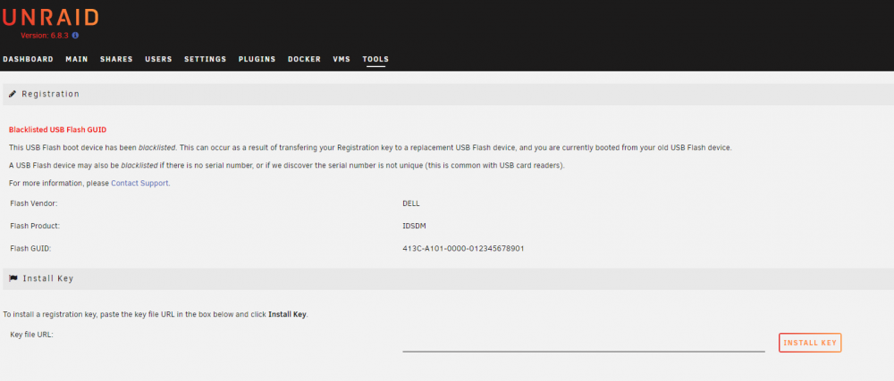Open the Plugins page
Screen dimensions: 894x381
coord(257,59)
